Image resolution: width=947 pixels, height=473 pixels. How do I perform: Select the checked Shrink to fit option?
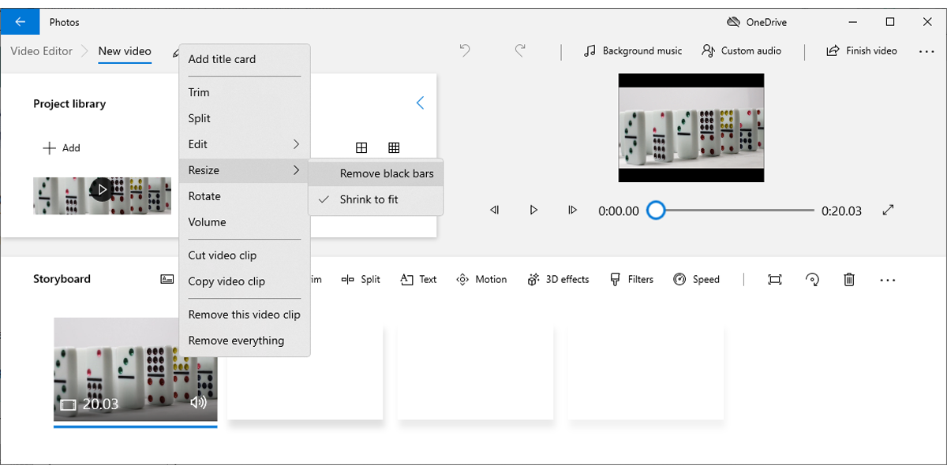[x=369, y=199]
